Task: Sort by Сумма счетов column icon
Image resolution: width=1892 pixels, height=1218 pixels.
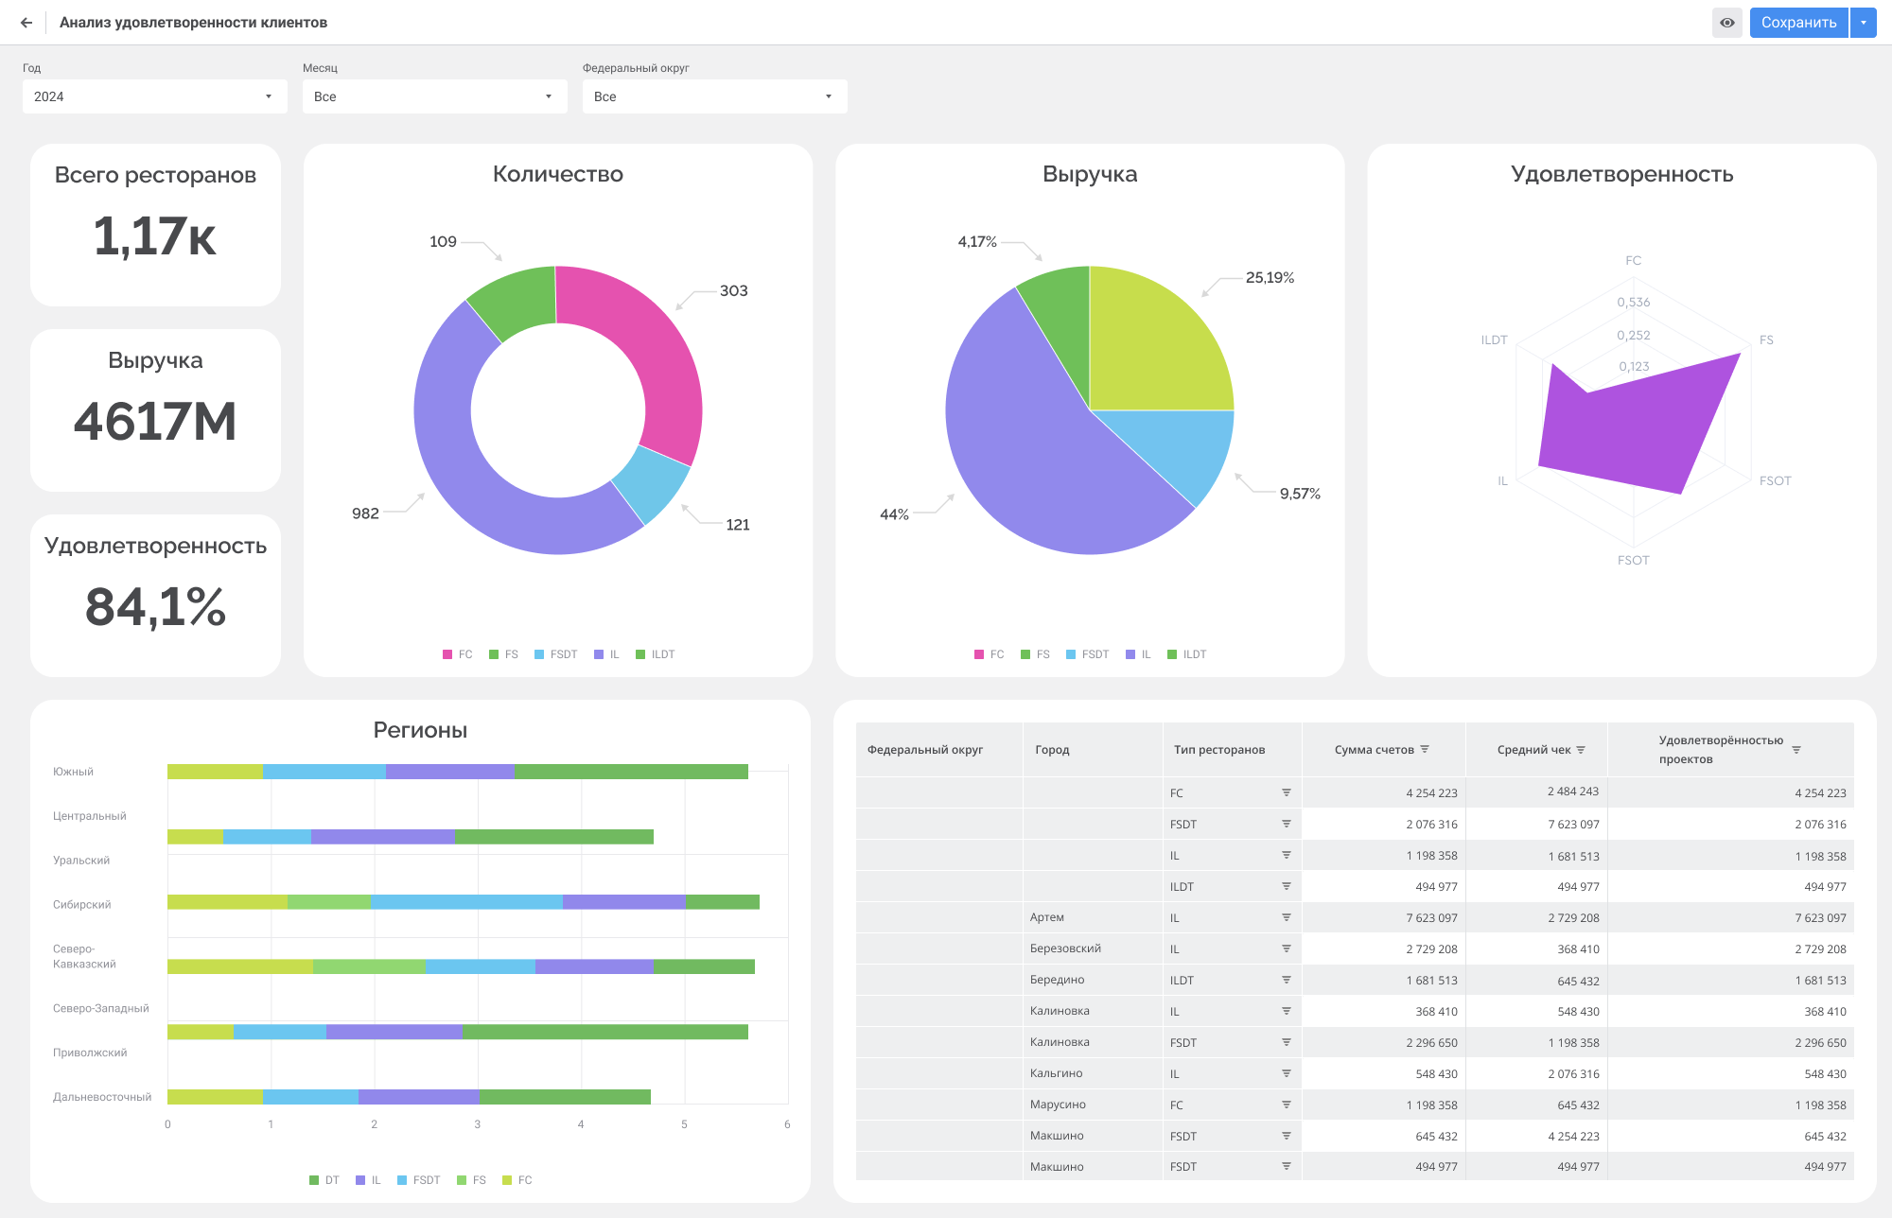Action: point(1425,749)
